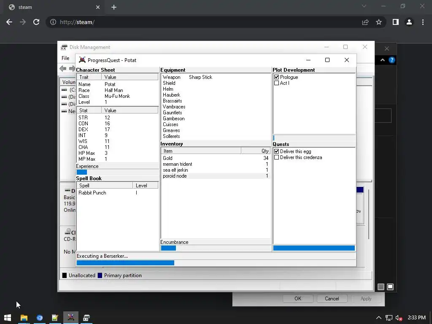432x324 pixels.
Task: Click the Encumbrance progress bar
Action: click(x=216, y=248)
